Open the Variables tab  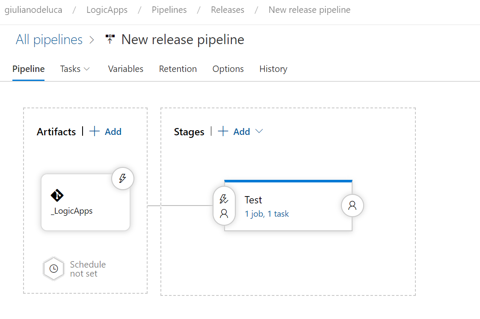tap(125, 69)
